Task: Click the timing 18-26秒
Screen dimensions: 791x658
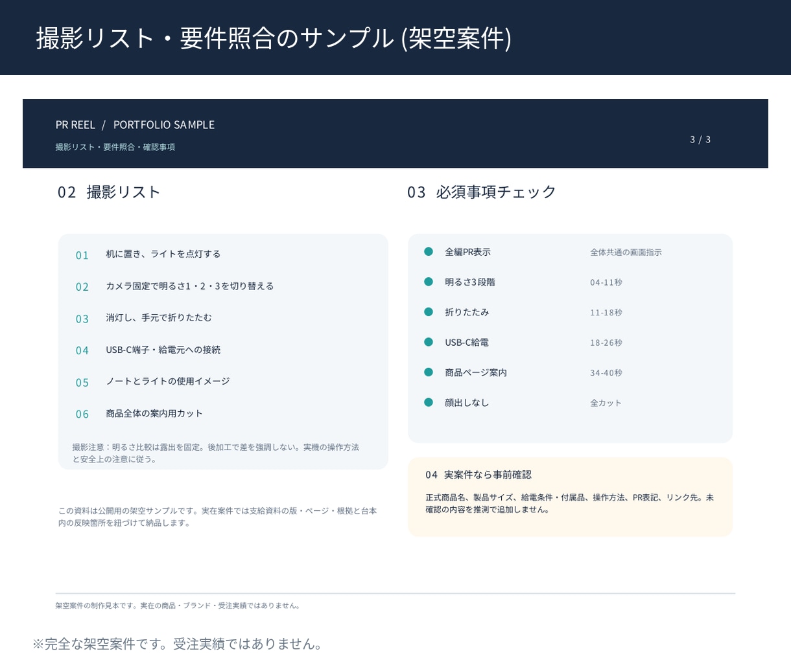Action: point(606,343)
